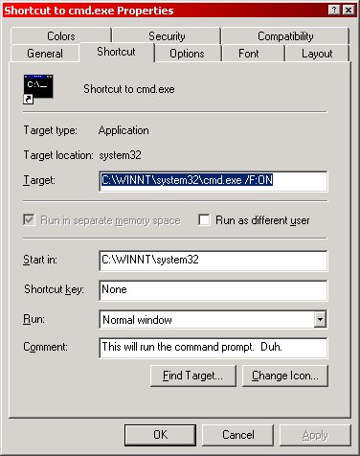
Task: Open the Compatibility tab
Action: (285, 35)
